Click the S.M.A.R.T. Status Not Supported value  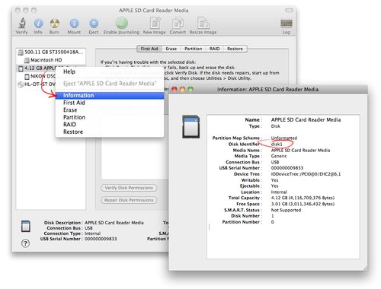[286, 210]
